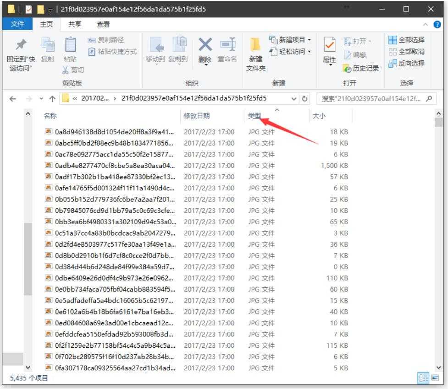Collapse the ribbon with the chevron

click(426, 24)
